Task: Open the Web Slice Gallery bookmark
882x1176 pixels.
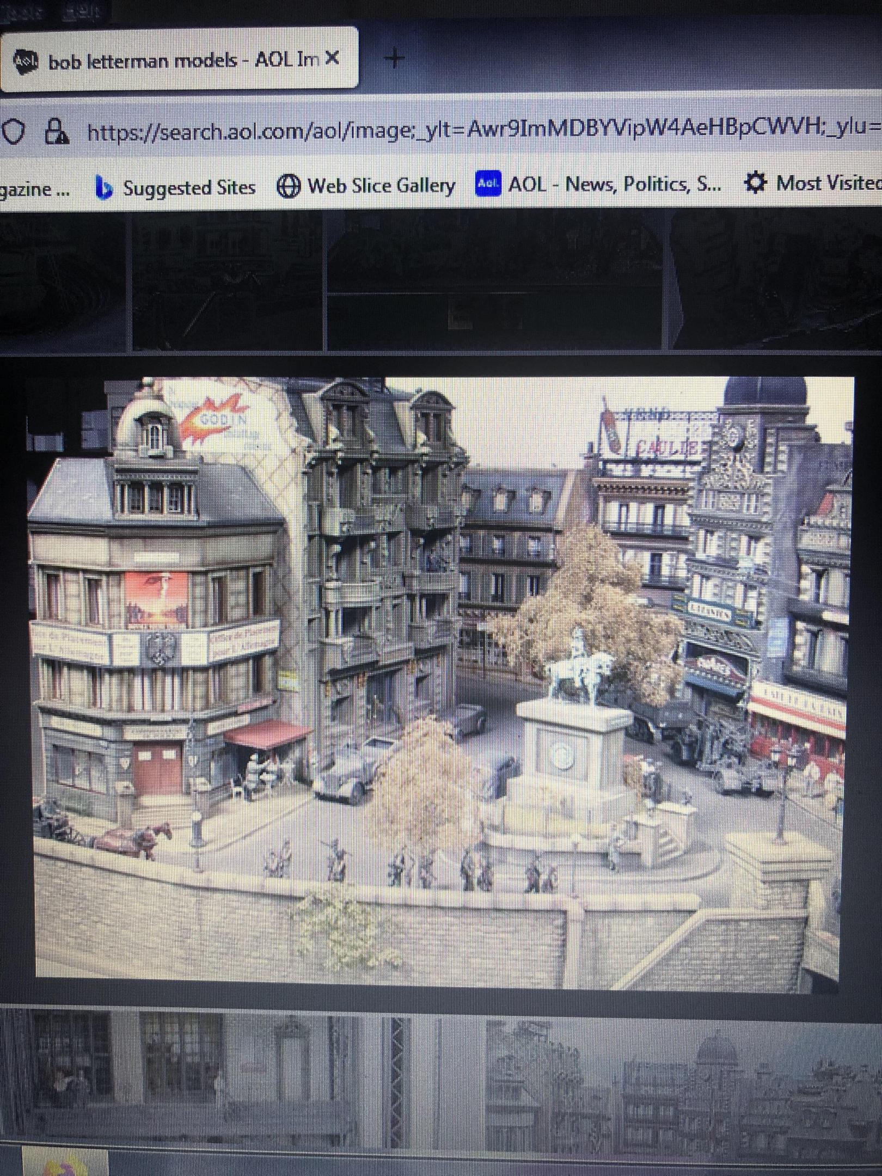Action: (366, 186)
